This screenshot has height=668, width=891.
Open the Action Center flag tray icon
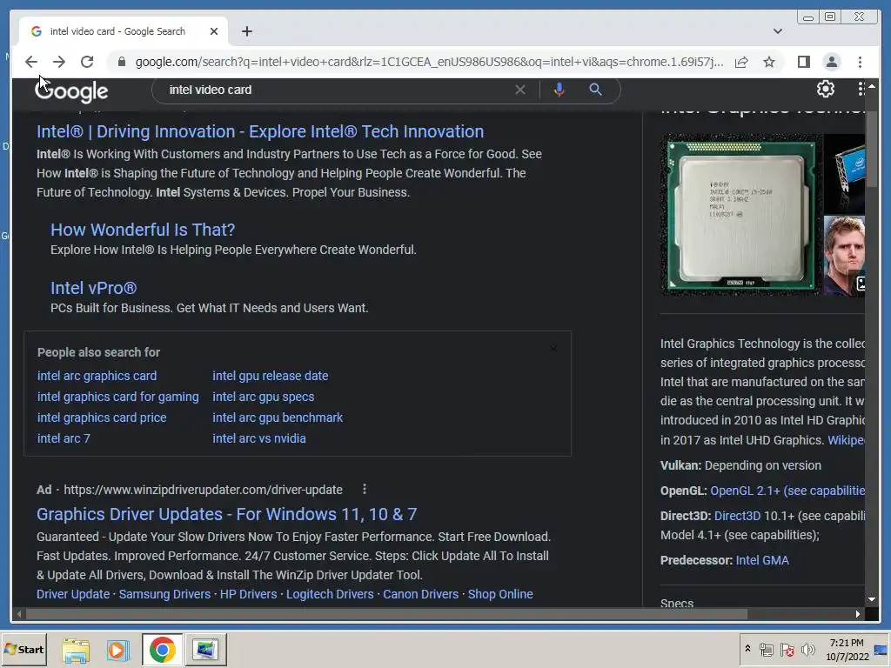click(787, 650)
